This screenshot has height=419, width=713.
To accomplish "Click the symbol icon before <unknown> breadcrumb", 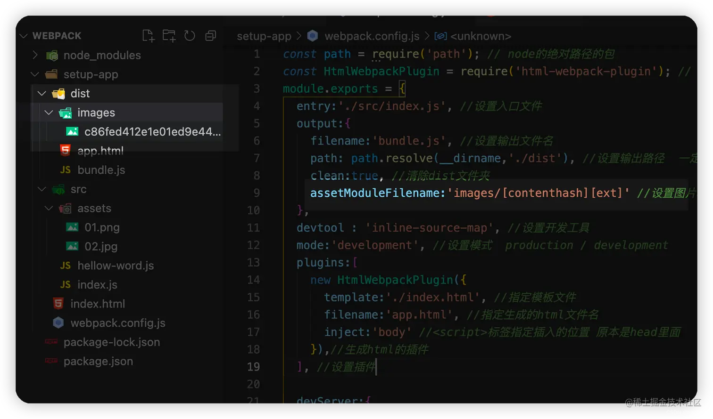I will [440, 36].
